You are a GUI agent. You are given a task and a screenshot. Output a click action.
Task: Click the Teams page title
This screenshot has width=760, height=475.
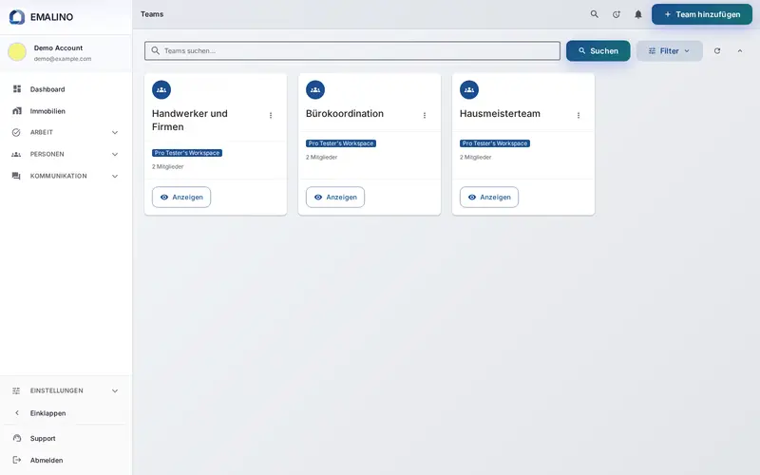pyautogui.click(x=152, y=14)
